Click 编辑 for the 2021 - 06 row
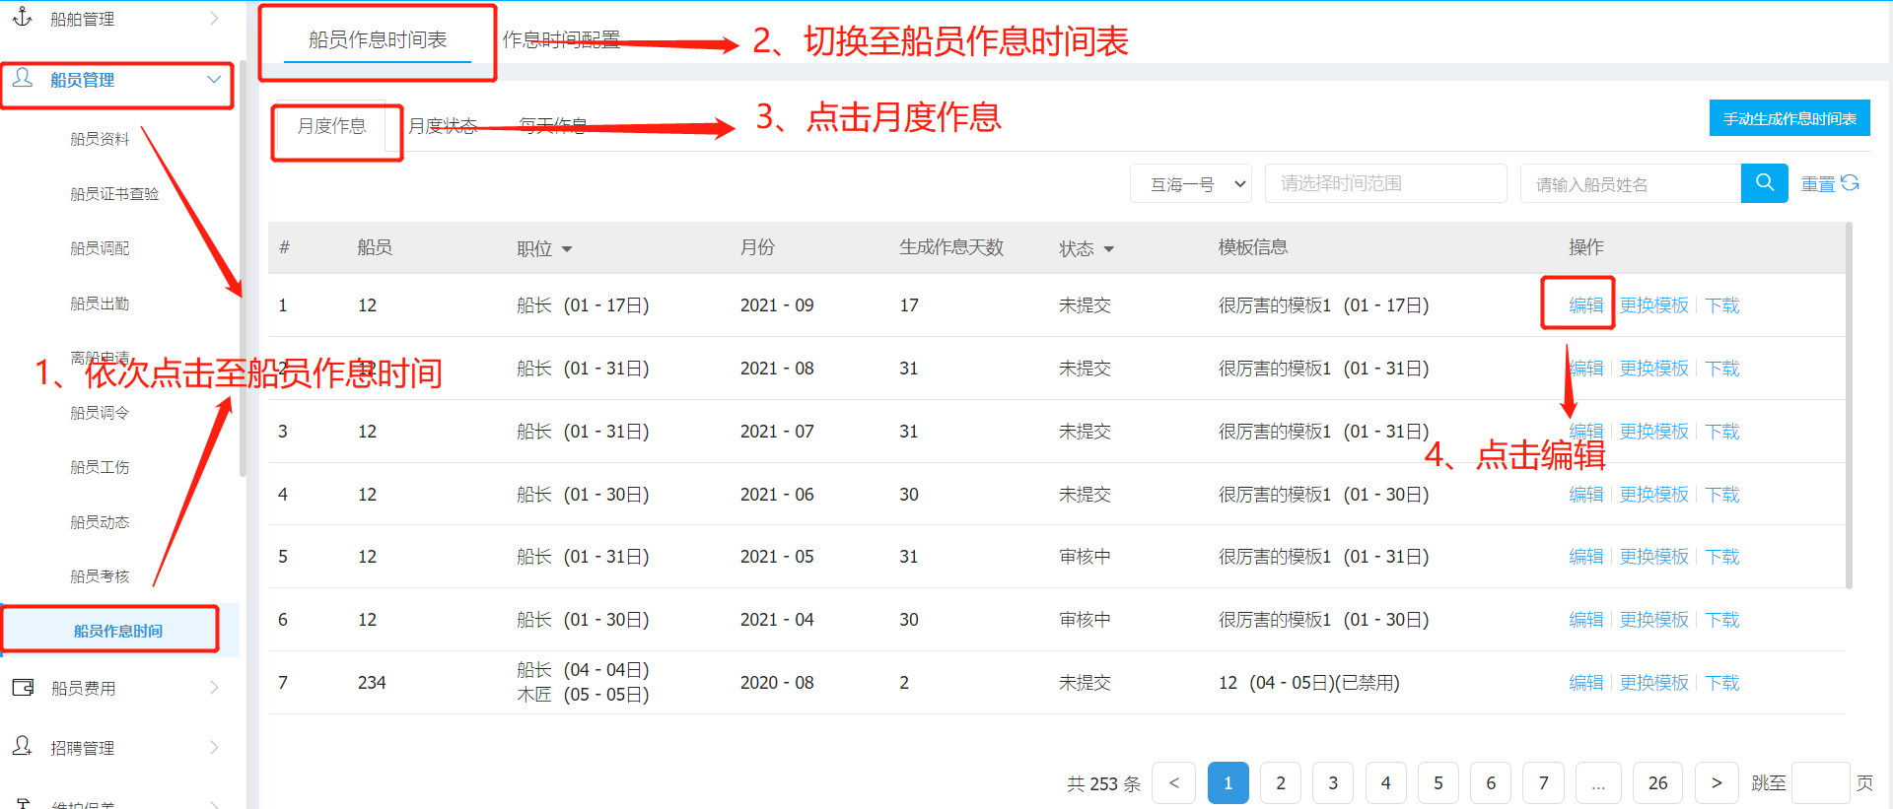 click(x=1586, y=495)
